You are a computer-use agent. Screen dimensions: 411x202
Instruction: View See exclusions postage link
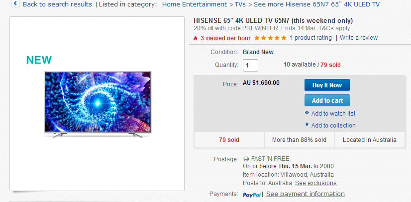[x=316, y=183]
